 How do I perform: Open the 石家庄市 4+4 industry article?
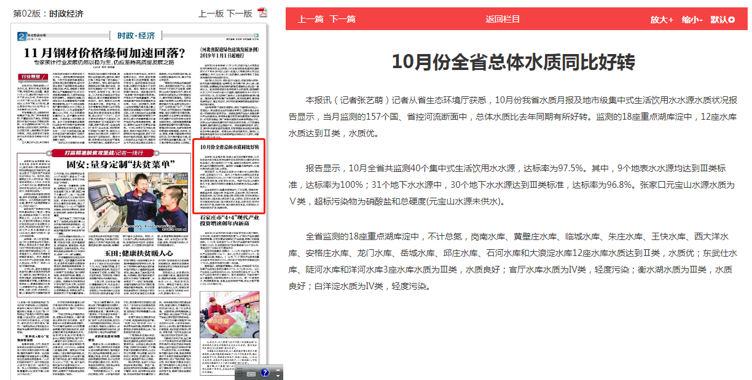[x=230, y=222]
